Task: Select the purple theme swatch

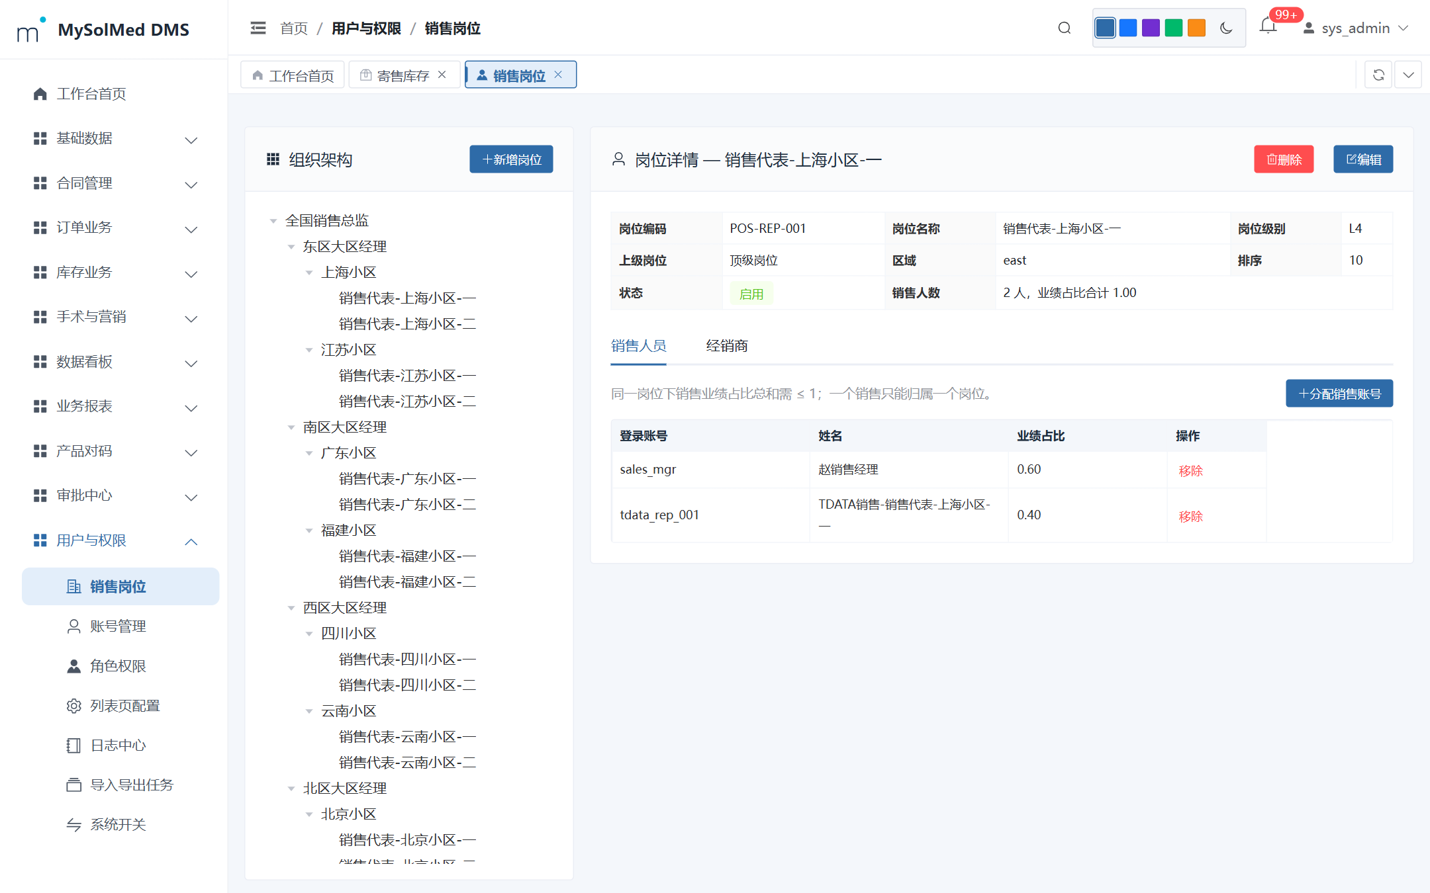Action: [1151, 28]
